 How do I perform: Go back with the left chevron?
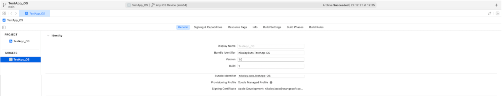pyautogui.click(x=11, y=14)
